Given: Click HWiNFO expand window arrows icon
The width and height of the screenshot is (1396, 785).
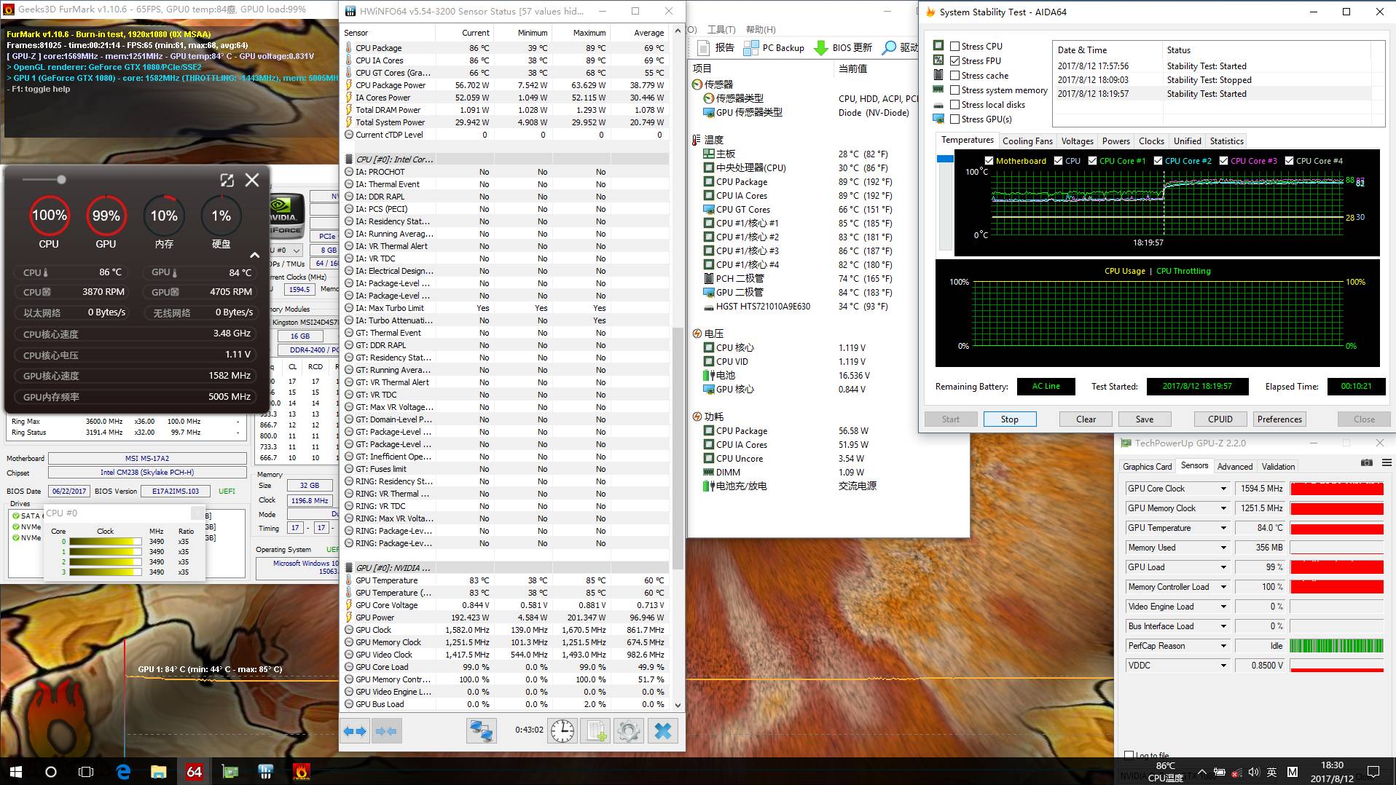Looking at the screenshot, I should click(x=356, y=731).
